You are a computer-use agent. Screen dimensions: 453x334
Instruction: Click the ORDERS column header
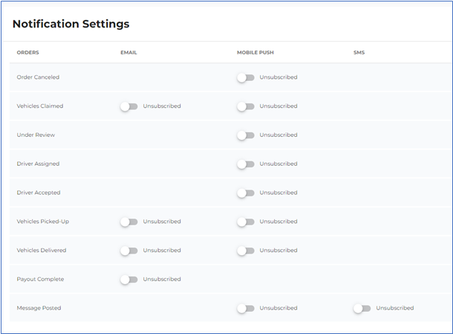tap(27, 52)
